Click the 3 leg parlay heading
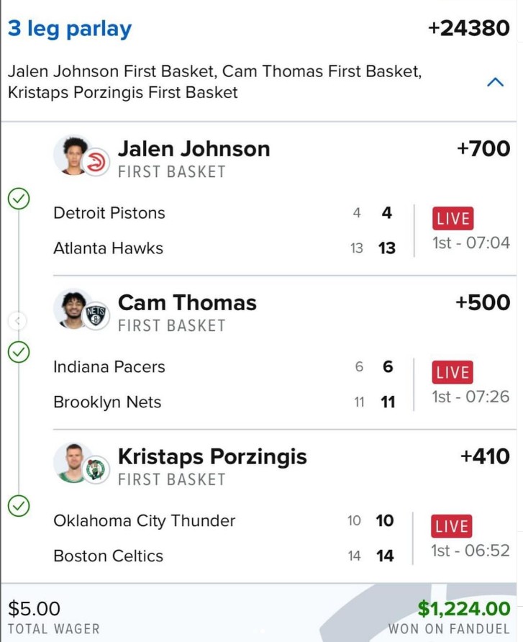Viewport: 523px width, 642px height. (x=70, y=29)
